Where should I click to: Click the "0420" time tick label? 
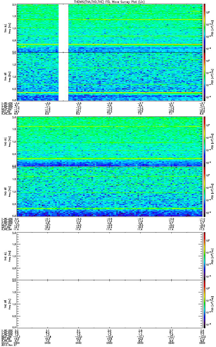[48, 343]
